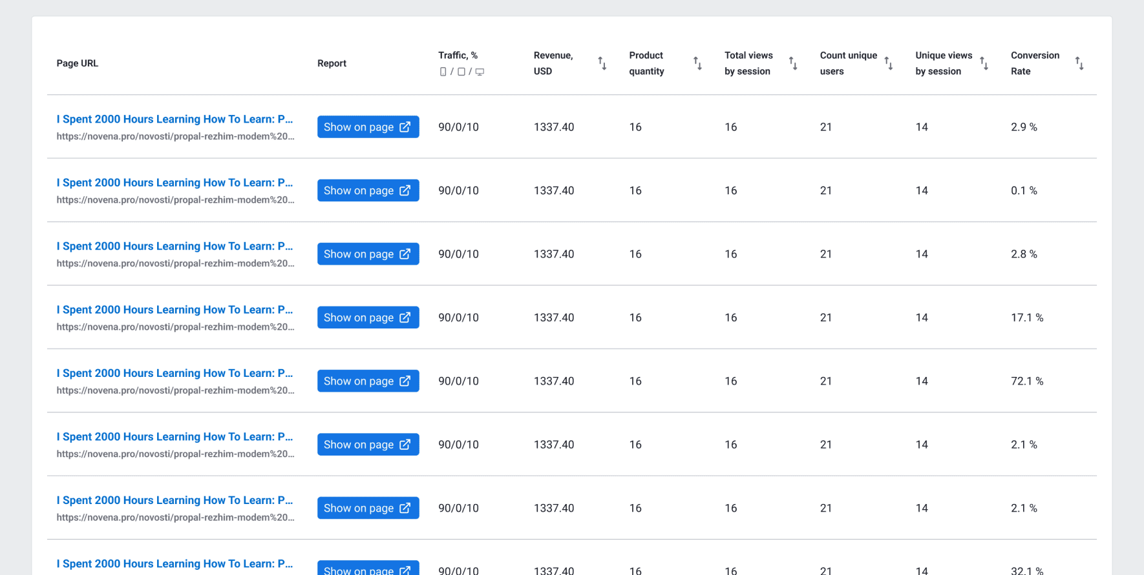Select the "Page URL" column header
This screenshot has height=575, width=1144.
78,63
